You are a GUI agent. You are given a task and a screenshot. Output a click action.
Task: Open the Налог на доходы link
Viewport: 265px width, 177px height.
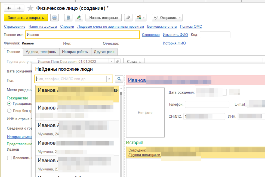point(43,27)
